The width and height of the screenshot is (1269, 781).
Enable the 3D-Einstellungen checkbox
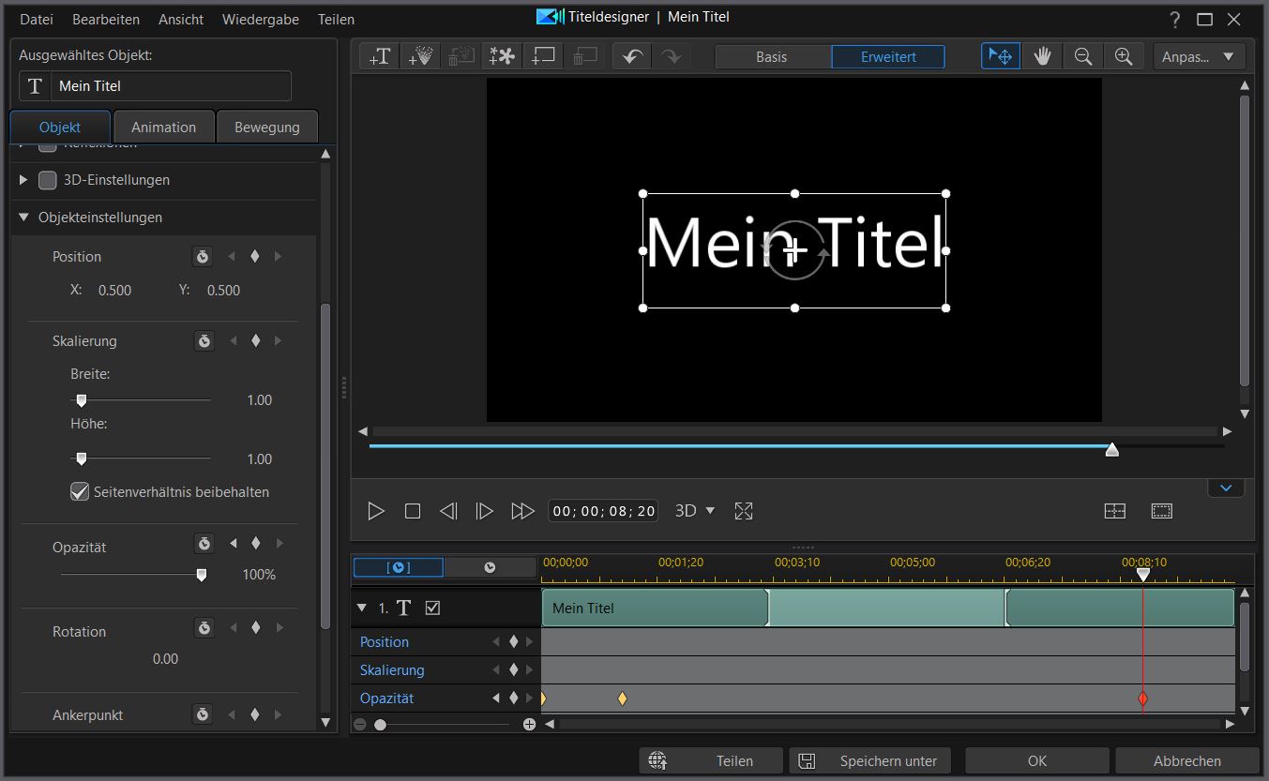(48, 180)
